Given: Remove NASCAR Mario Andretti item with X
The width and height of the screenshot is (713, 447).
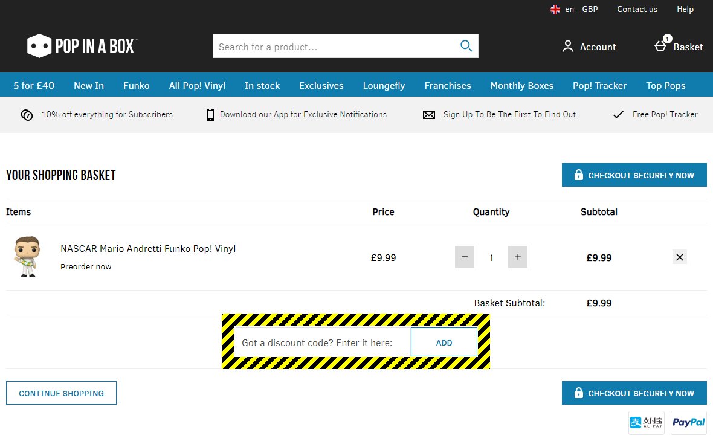Looking at the screenshot, I should (679, 257).
